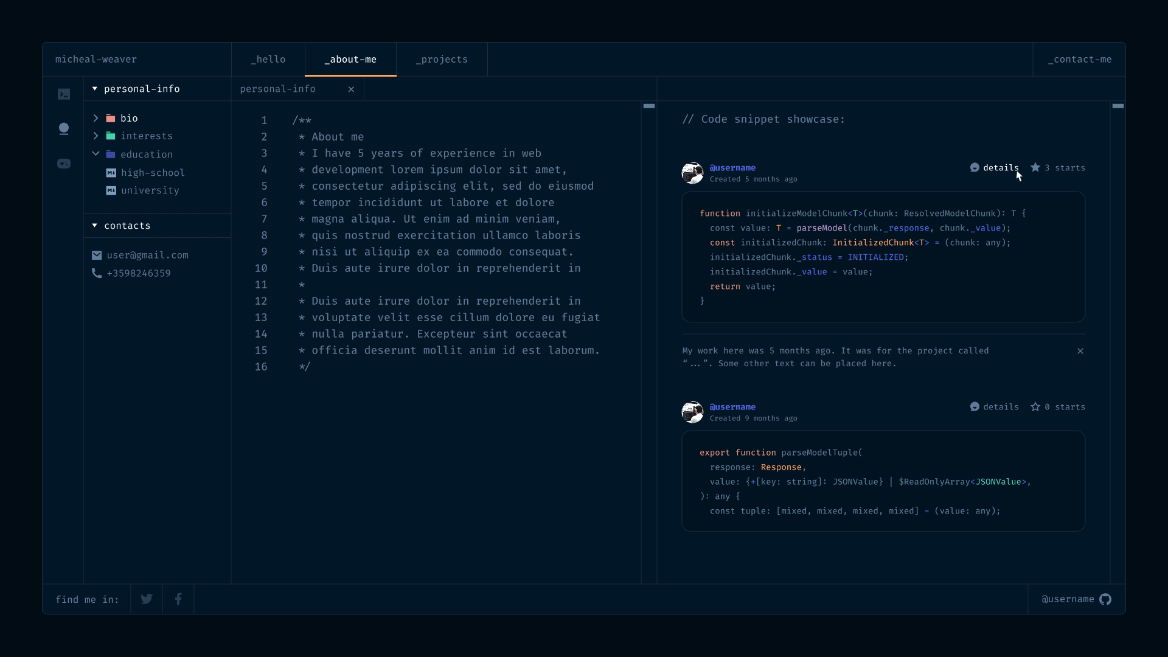Open the _contact-me link
This screenshot has height=657, width=1168.
[x=1079, y=60]
